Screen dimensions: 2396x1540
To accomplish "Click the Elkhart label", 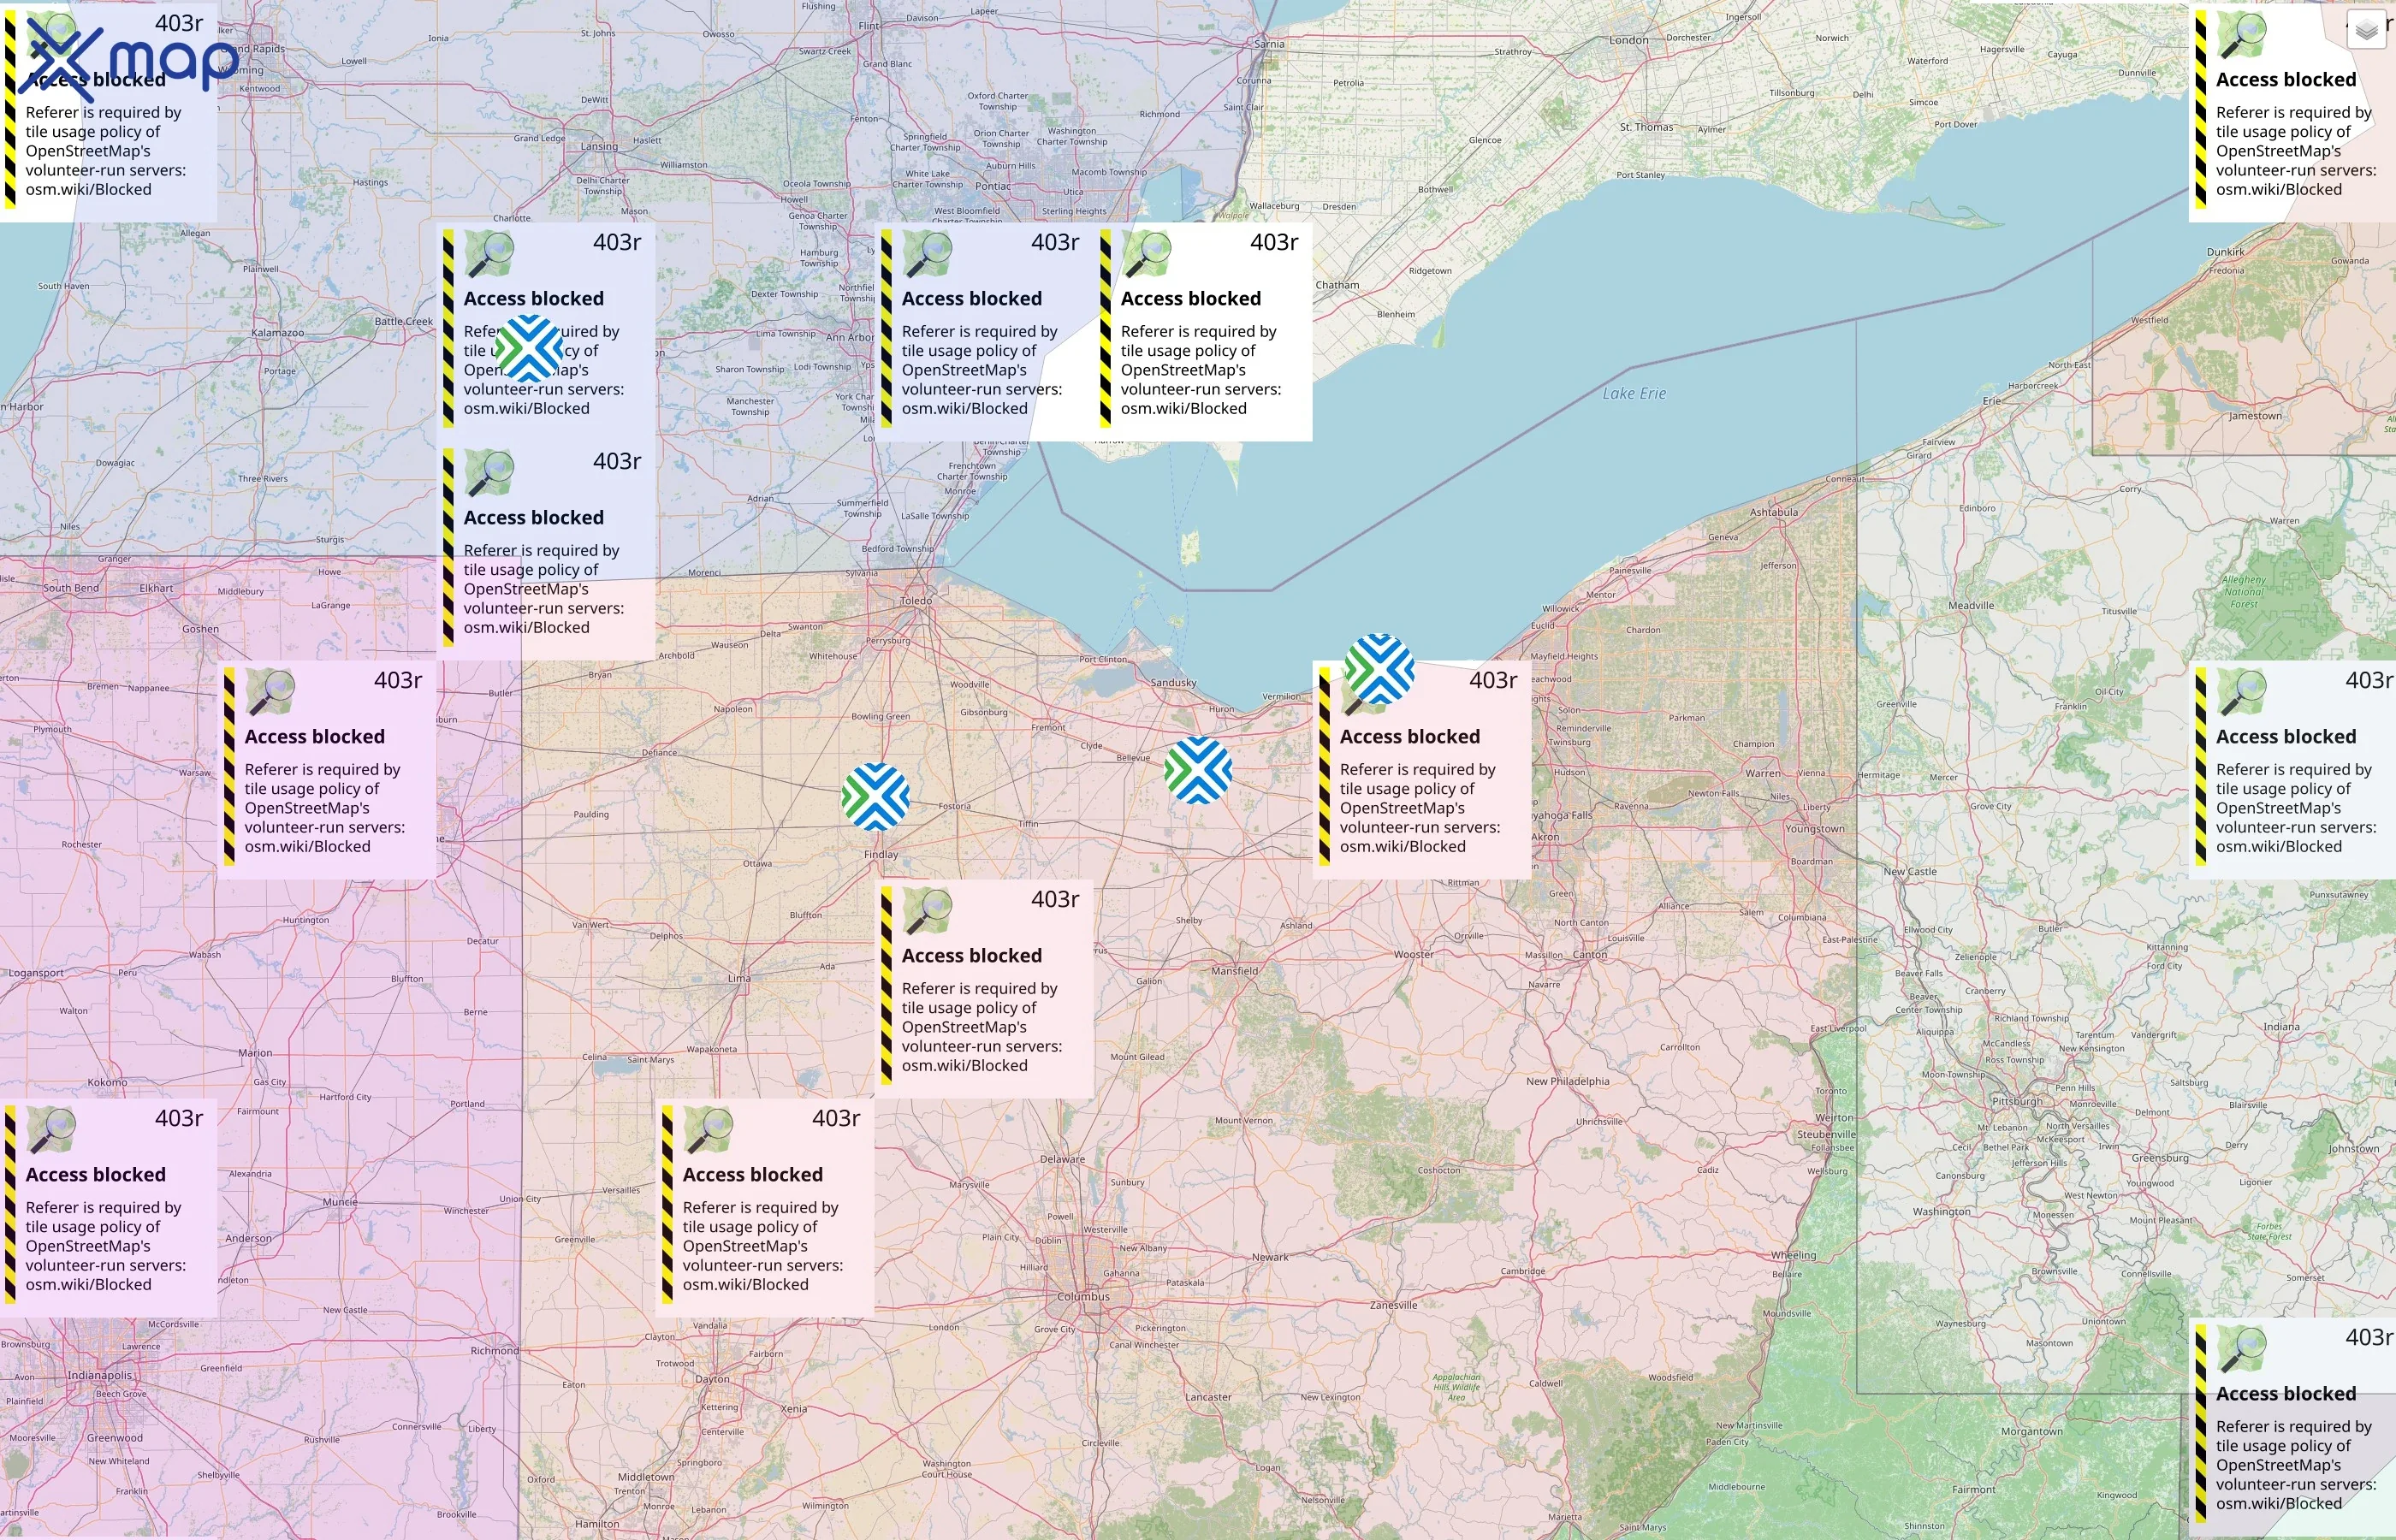I will pos(156,588).
